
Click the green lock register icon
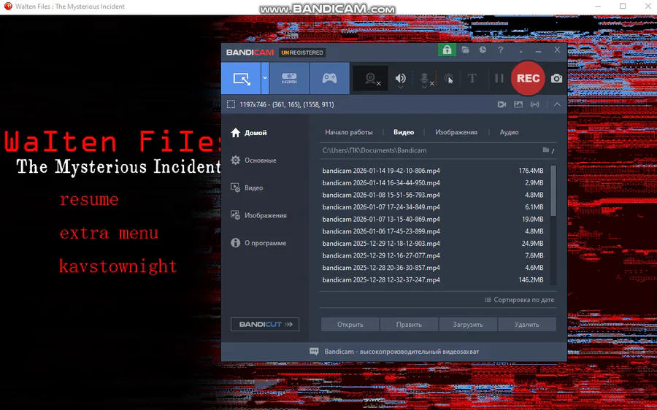tap(447, 50)
